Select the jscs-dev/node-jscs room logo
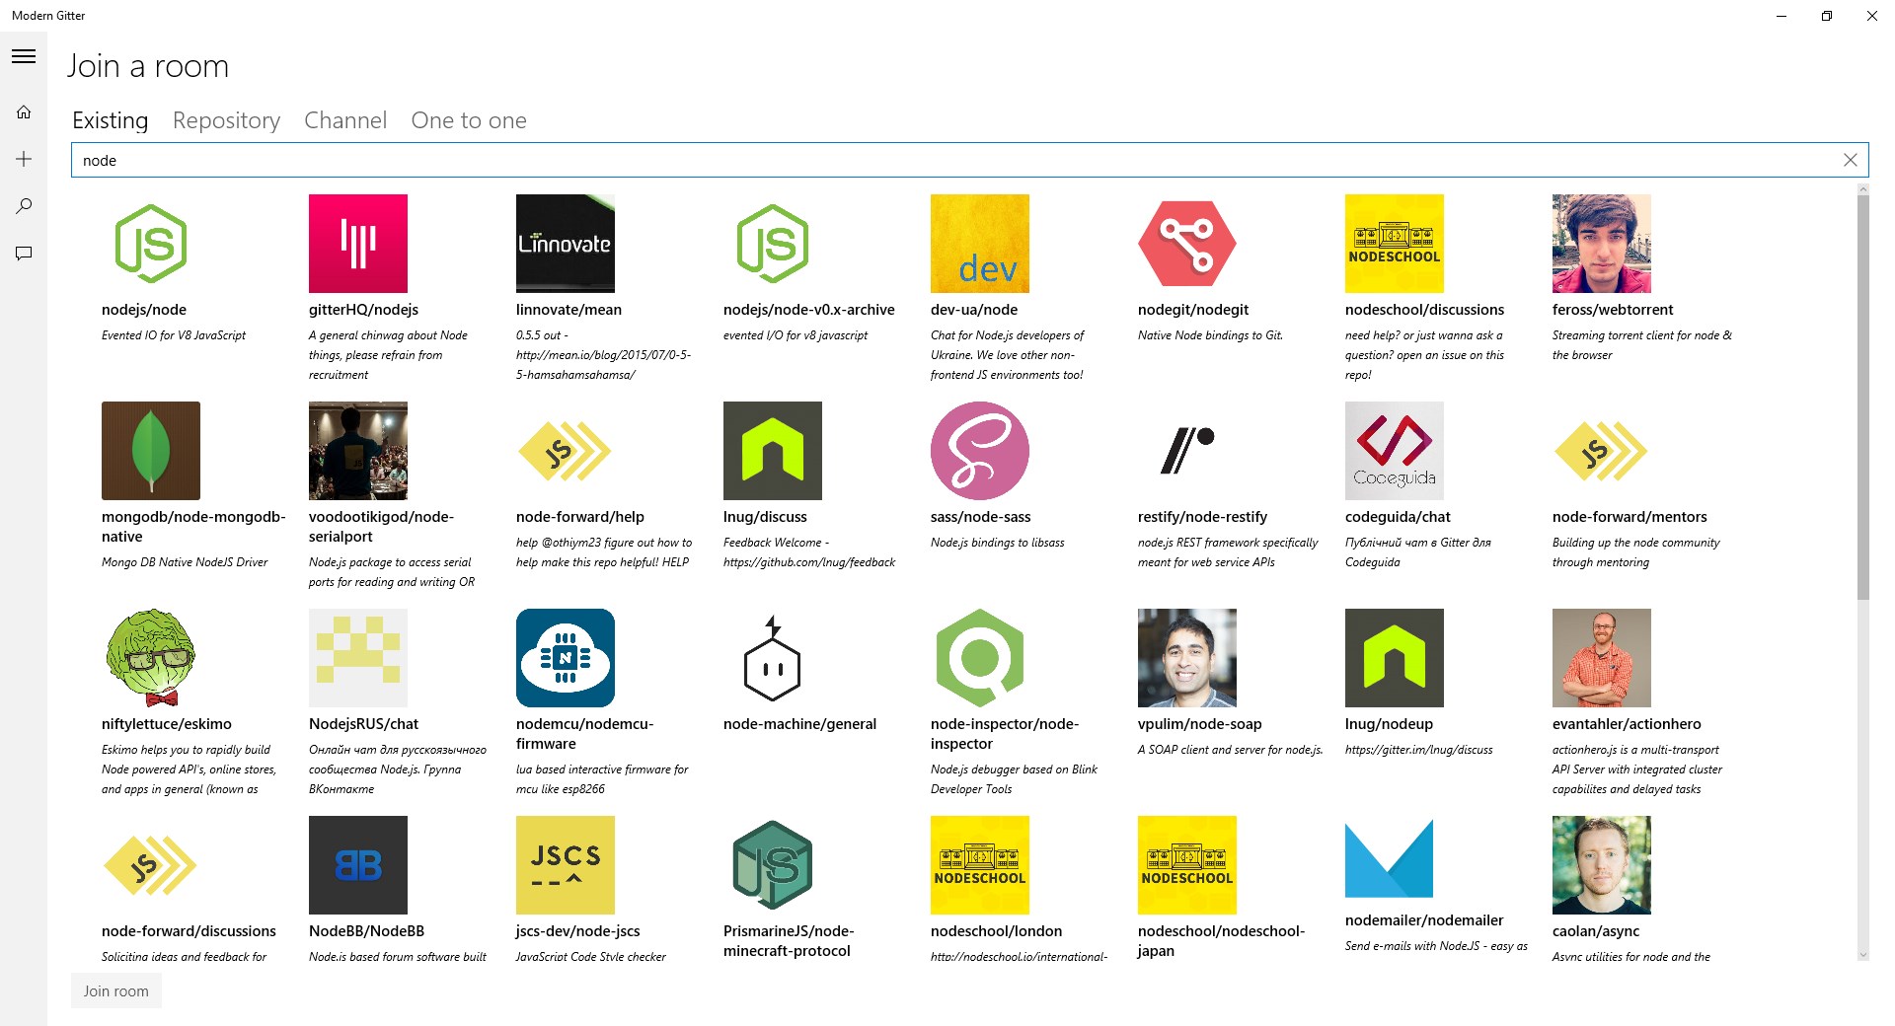 [x=566, y=865]
